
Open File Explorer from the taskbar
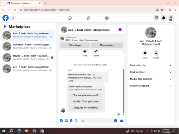click(26, 131)
